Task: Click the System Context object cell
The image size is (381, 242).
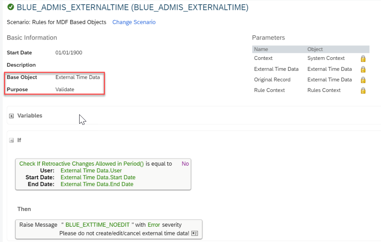Action: point(326,58)
